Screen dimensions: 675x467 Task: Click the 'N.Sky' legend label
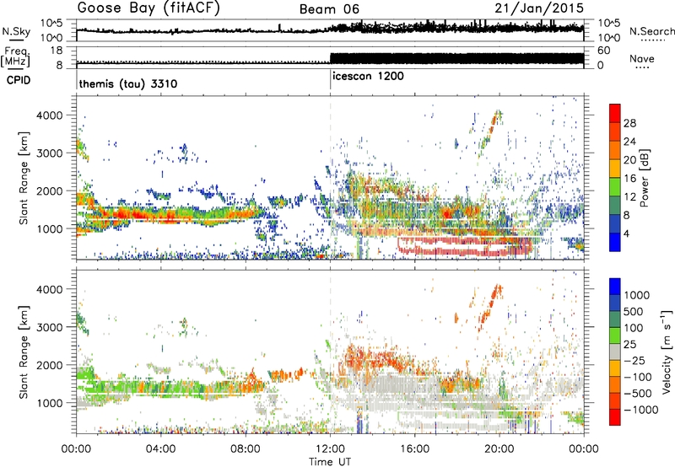[16, 31]
